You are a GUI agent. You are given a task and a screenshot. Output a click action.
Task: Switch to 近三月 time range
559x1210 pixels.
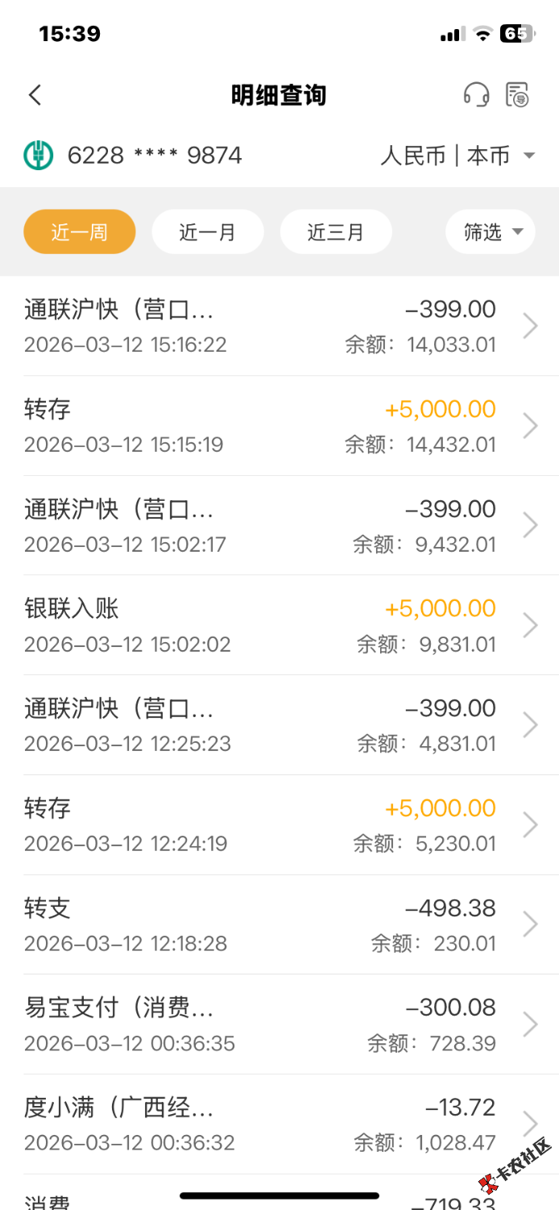tap(335, 232)
